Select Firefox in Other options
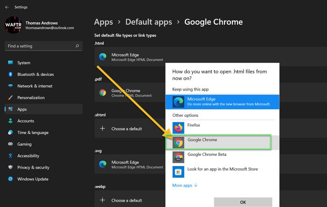327x207 pixels. point(222,127)
